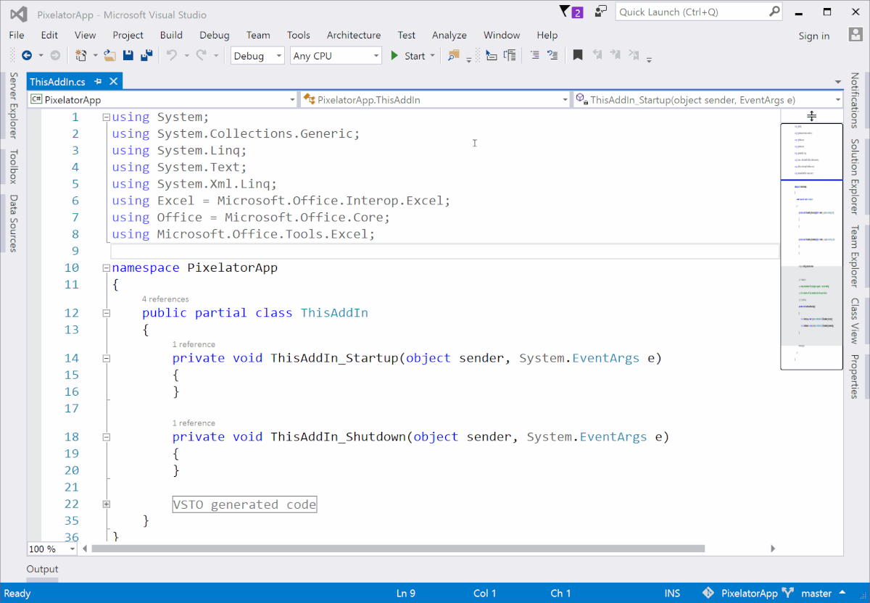870x603 pixels.
Task: Click the Start debugging button
Action: coord(407,56)
